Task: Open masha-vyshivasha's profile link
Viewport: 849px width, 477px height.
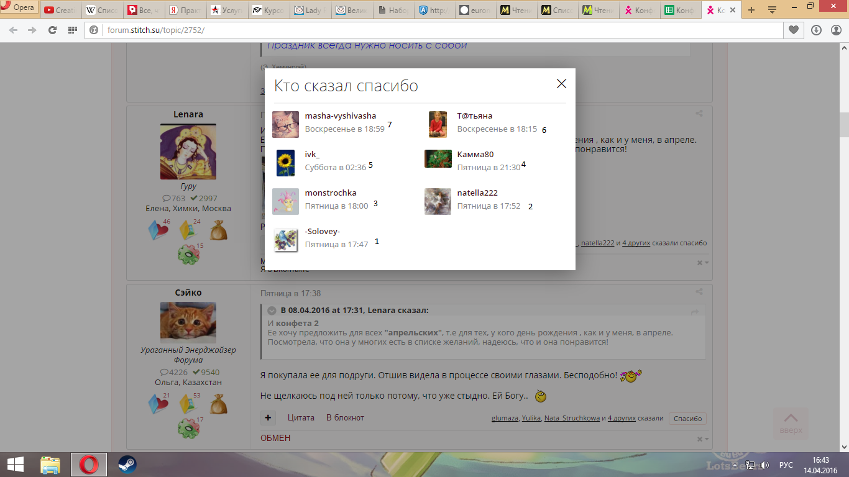Action: pos(340,116)
